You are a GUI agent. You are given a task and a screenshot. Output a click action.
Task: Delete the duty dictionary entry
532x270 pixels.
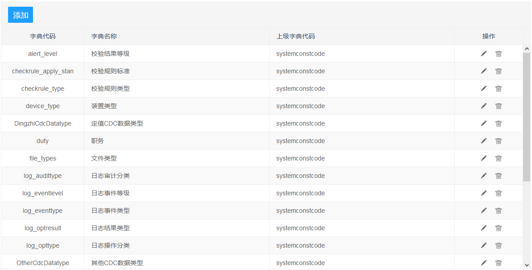click(499, 141)
